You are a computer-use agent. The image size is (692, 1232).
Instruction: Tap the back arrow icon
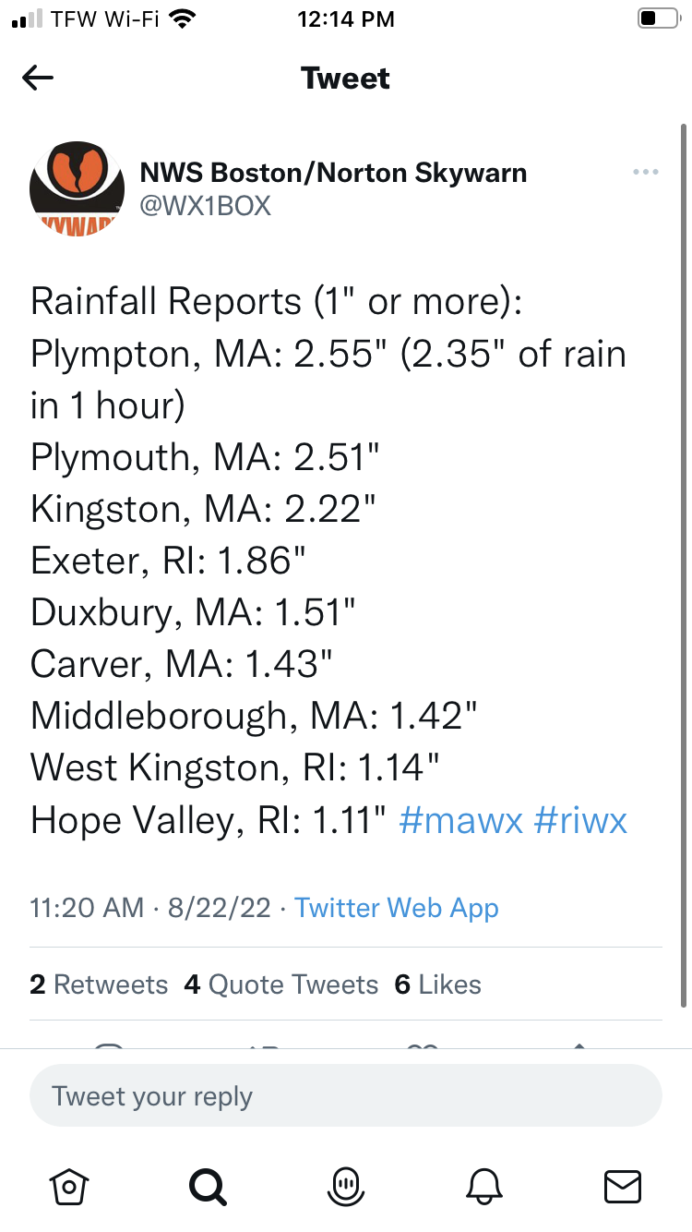click(38, 79)
